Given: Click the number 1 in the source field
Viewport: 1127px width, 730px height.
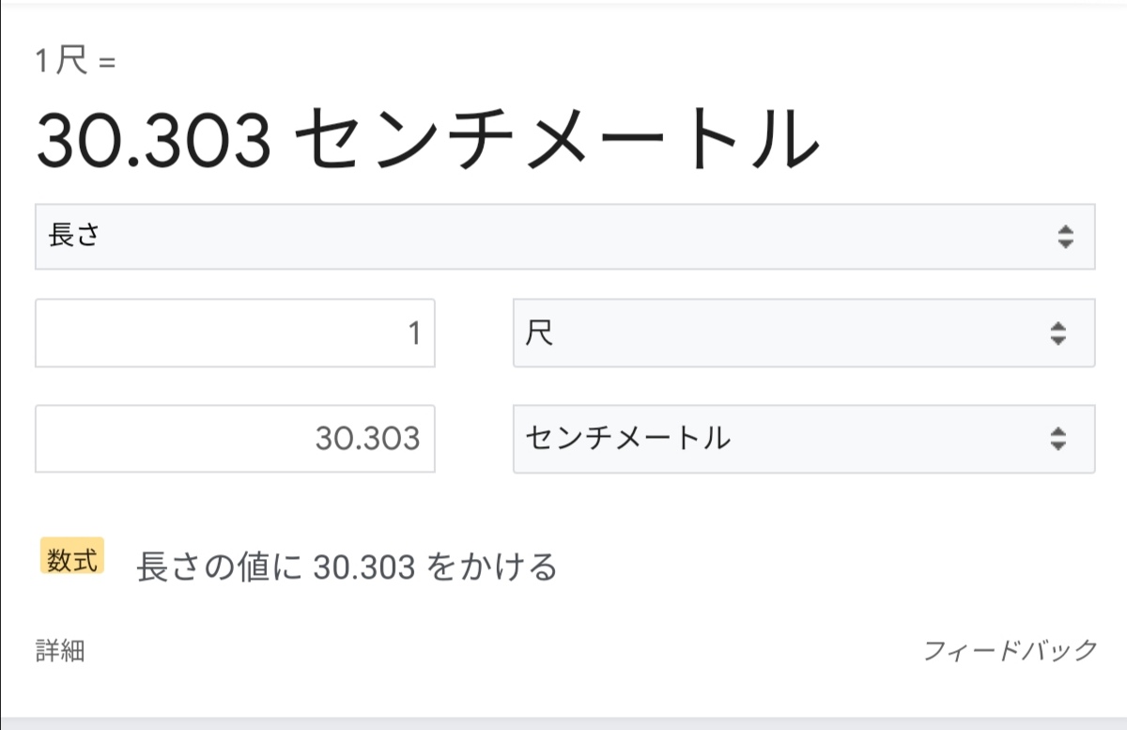Looking at the screenshot, I should pos(414,334).
